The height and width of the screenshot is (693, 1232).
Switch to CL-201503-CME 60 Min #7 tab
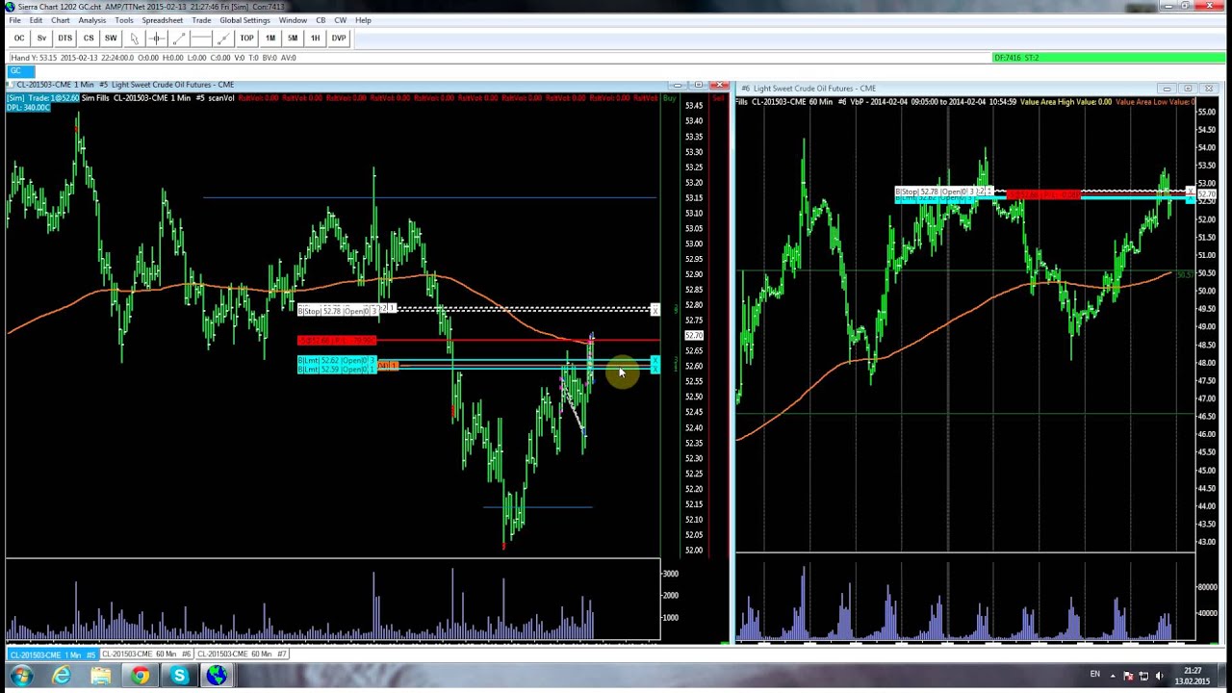click(x=242, y=654)
